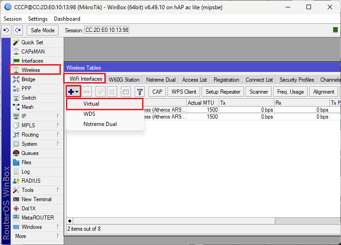Screen dimensions: 341x245
Task: Click the Tx column header
Action: coord(246,103)
